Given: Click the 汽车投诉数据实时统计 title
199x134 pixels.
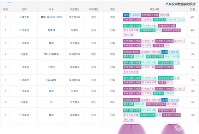Looking at the screenshot, I should click(180, 4).
